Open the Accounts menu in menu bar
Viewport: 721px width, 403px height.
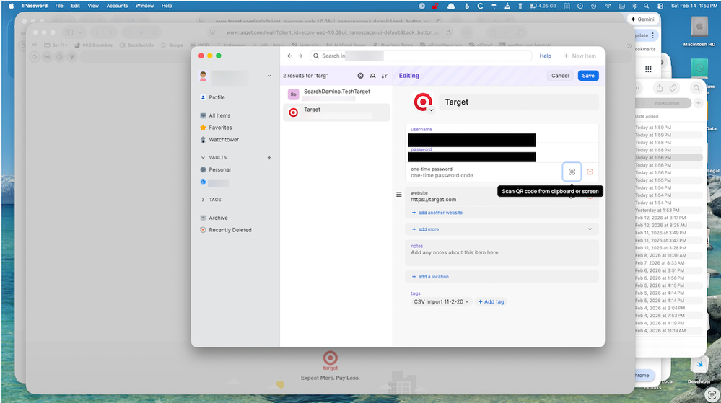[x=117, y=6]
